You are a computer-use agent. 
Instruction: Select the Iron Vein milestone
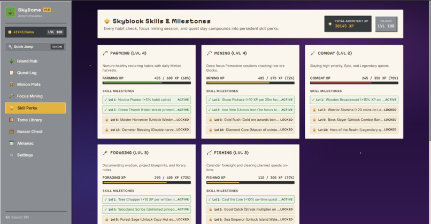(x=250, y=110)
